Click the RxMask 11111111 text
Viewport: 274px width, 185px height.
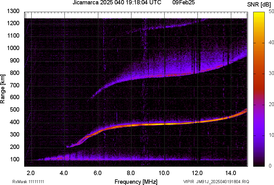28,182
